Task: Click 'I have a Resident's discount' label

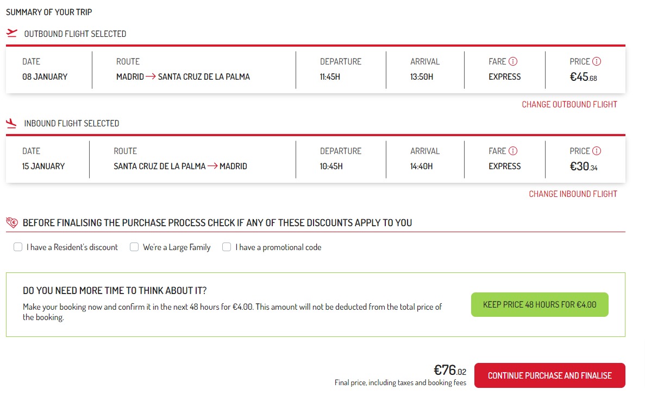Action: tap(72, 247)
